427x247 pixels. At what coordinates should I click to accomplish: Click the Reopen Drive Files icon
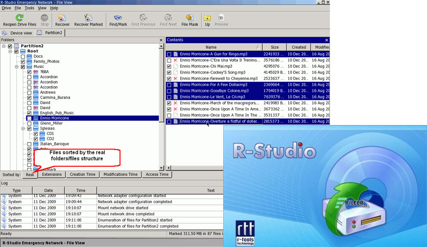pyautogui.click(x=19, y=18)
